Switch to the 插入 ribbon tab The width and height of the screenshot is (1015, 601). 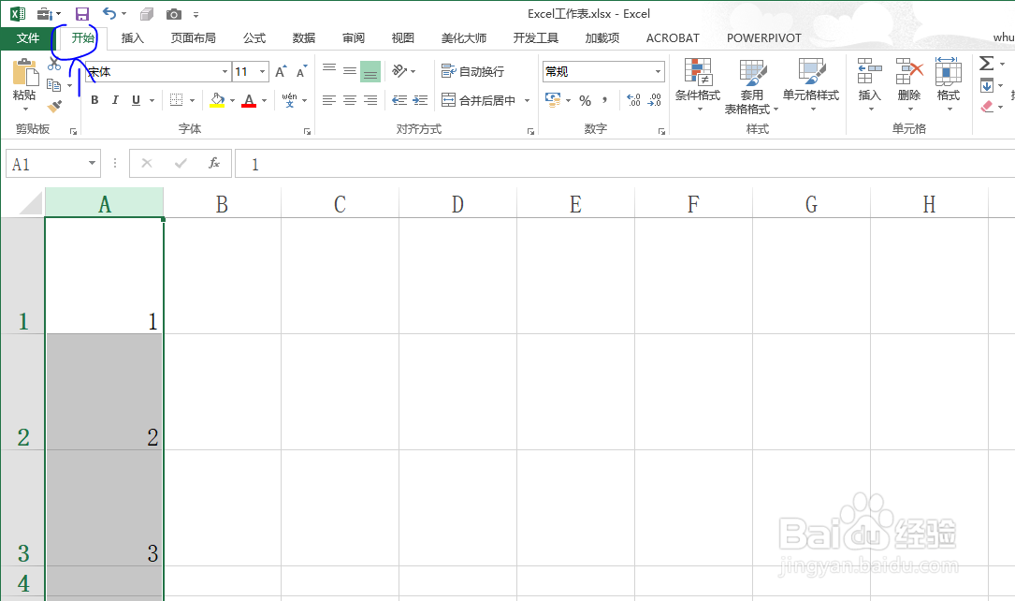pyautogui.click(x=131, y=37)
